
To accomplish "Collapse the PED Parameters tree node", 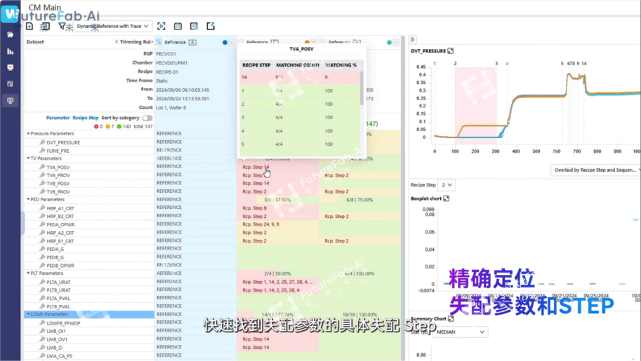I will (x=28, y=199).
